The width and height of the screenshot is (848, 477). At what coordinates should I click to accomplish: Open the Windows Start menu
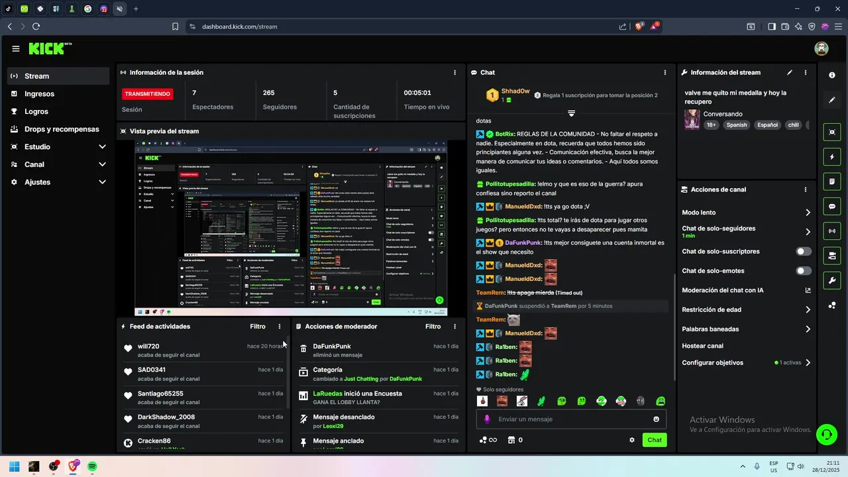pyautogui.click(x=14, y=466)
